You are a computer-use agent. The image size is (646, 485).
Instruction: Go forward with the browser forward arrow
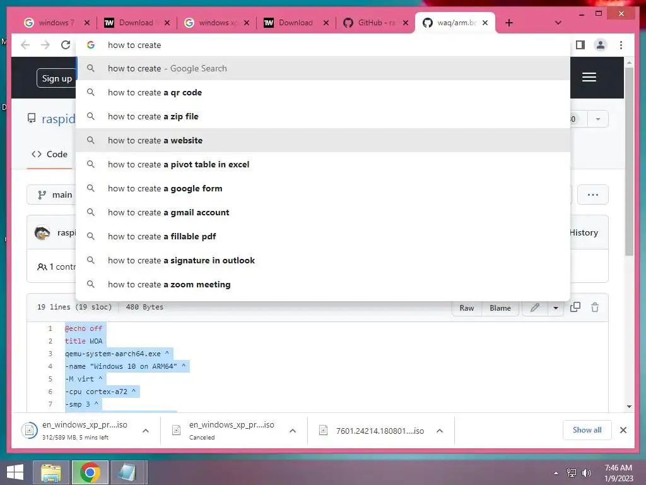[x=45, y=45]
